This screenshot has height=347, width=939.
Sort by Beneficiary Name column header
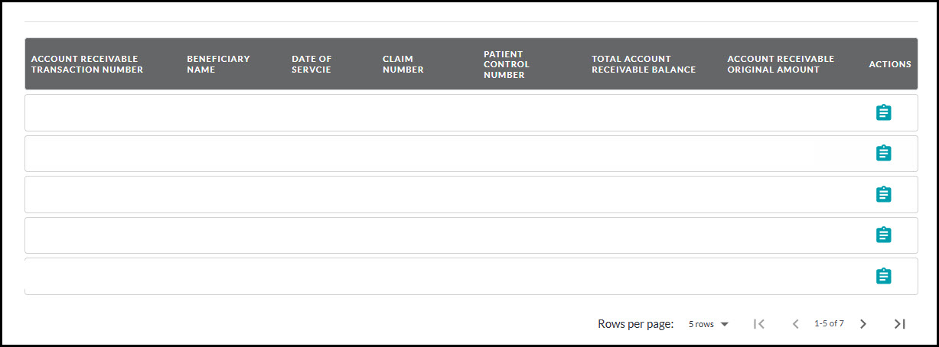218,64
